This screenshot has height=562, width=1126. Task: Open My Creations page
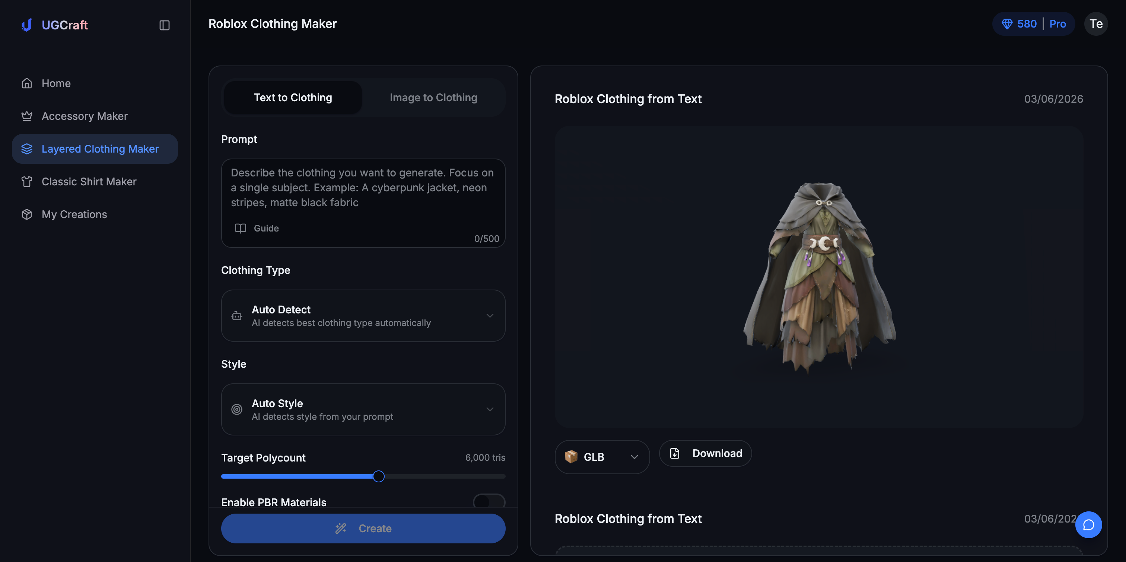click(95, 214)
